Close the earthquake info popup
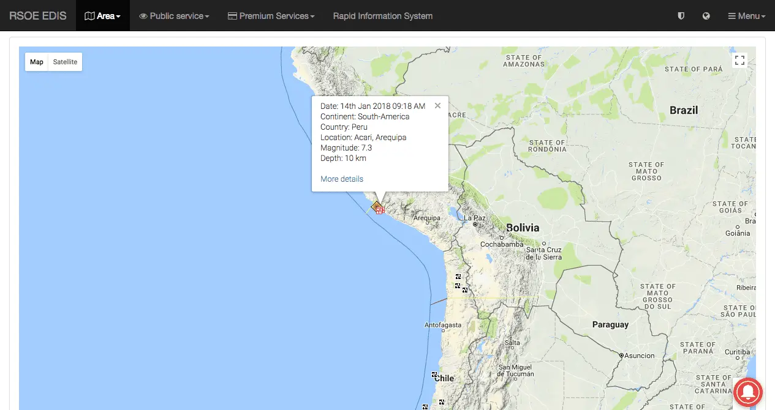The height and width of the screenshot is (410, 775). coord(437,105)
